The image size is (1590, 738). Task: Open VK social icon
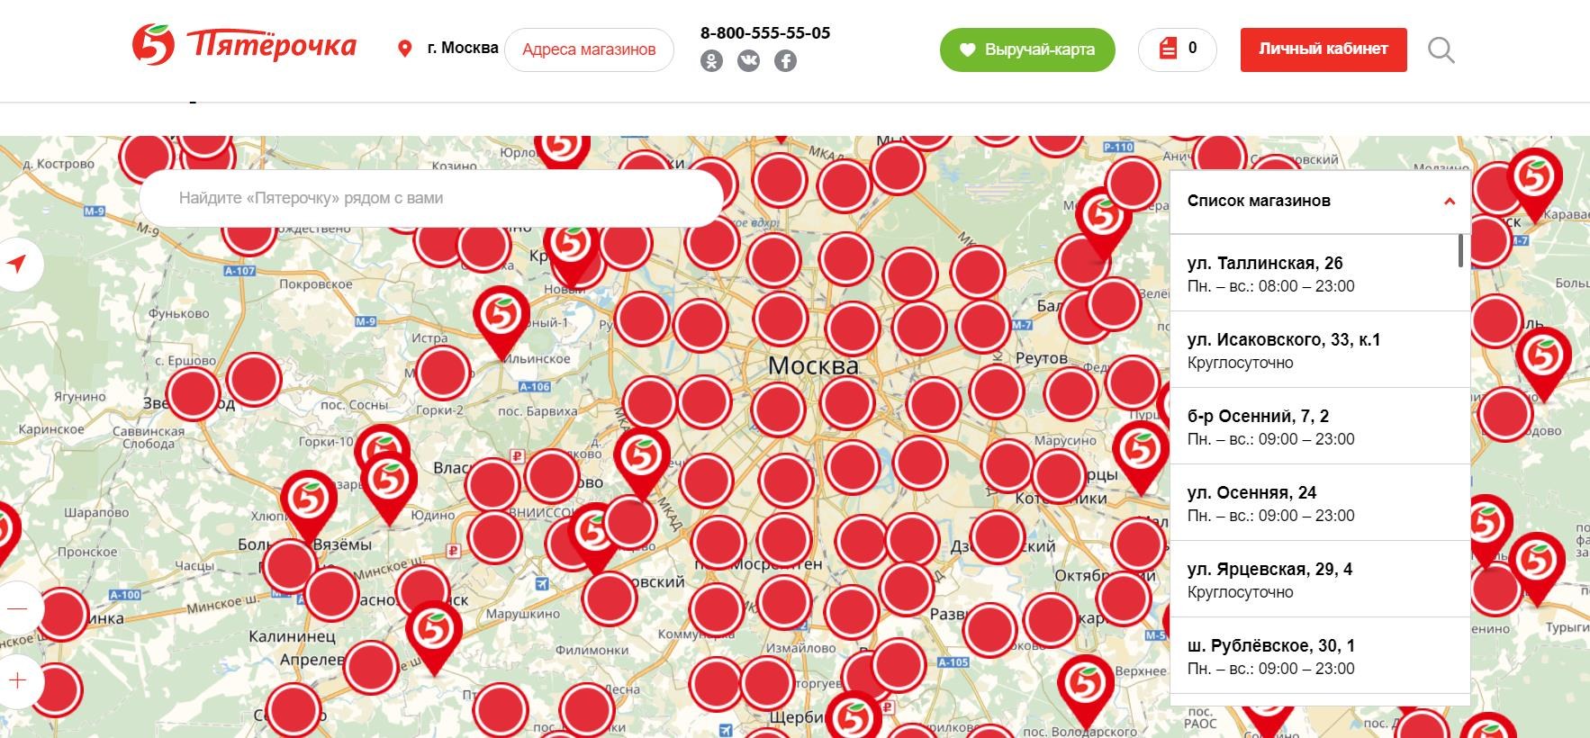[x=748, y=61]
